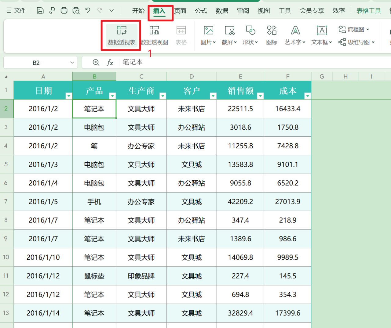This screenshot has width=391, height=328.
Task: Click date cell 2016/1/5
Action: pos(43,202)
